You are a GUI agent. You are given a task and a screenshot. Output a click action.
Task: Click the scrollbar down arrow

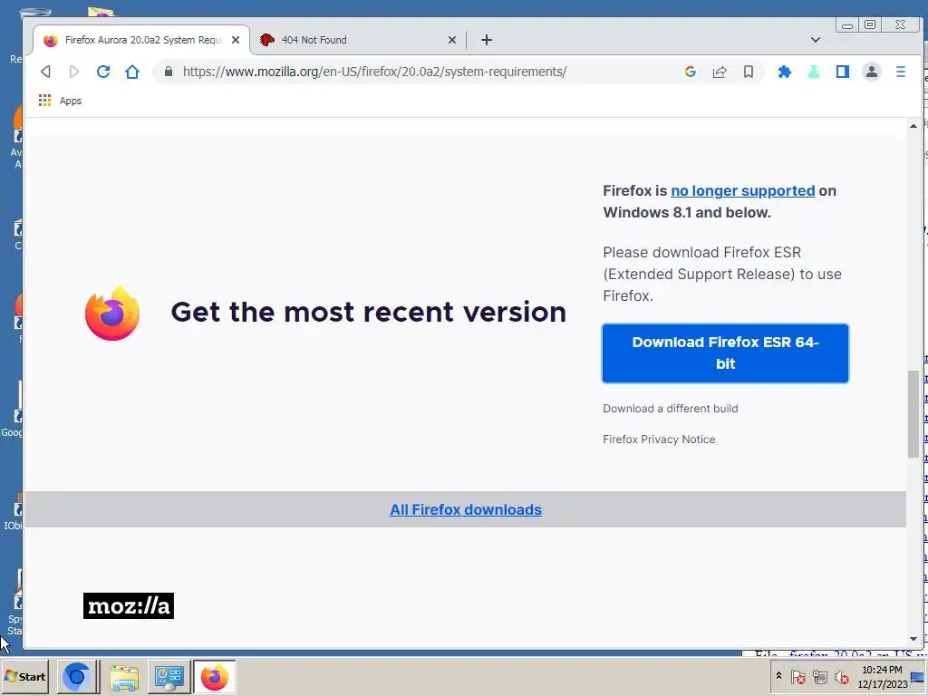[x=913, y=639]
